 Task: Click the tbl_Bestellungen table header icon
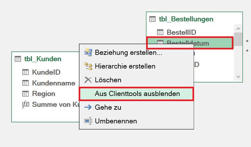pos(153,19)
